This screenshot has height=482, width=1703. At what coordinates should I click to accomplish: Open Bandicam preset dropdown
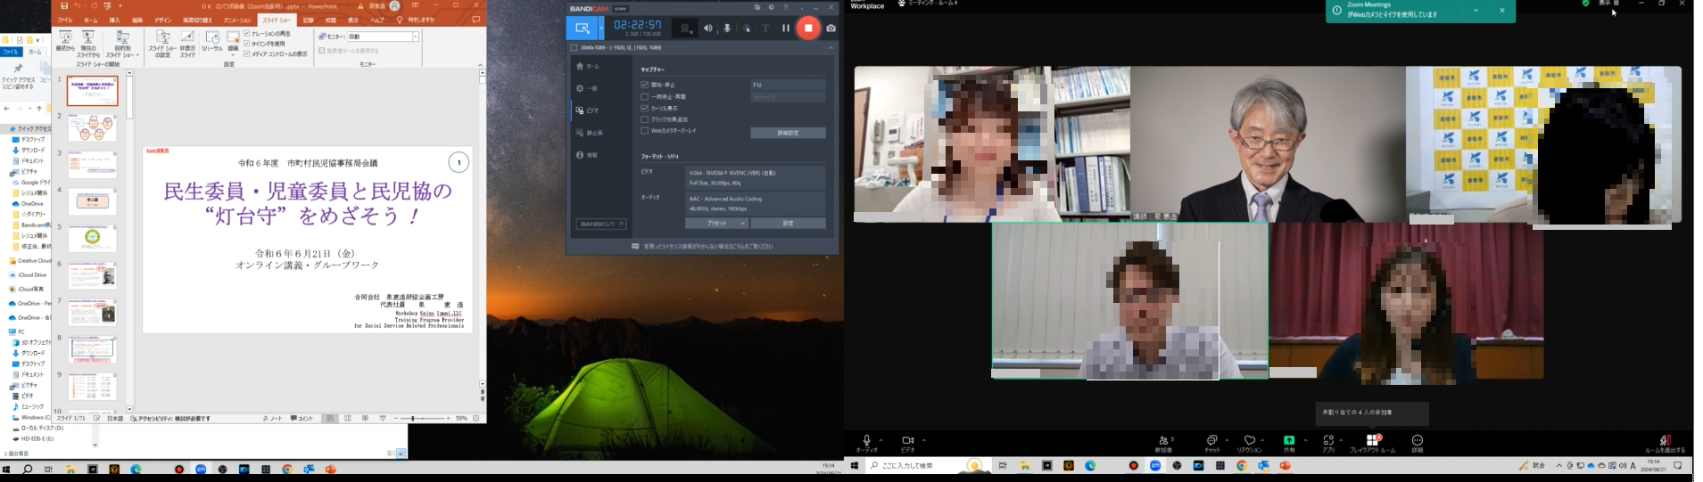[716, 224]
